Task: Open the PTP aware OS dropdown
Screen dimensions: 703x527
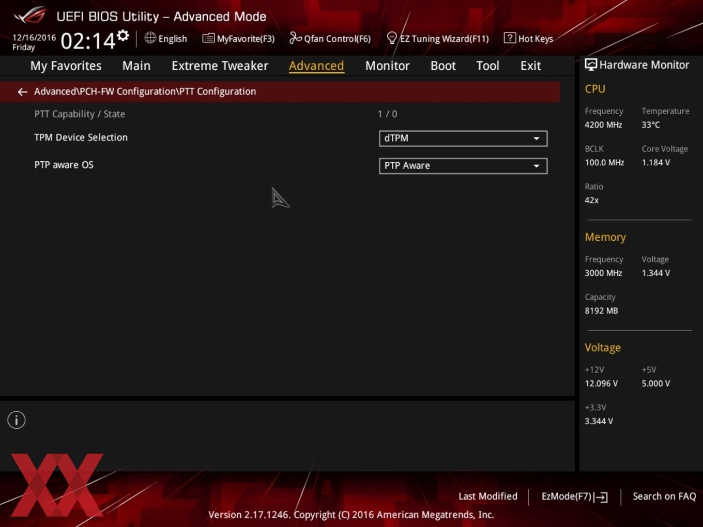Action: pos(463,166)
